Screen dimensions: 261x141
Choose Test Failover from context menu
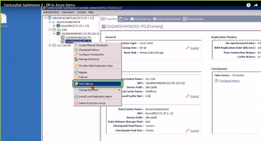pyautogui.click(x=97, y=84)
